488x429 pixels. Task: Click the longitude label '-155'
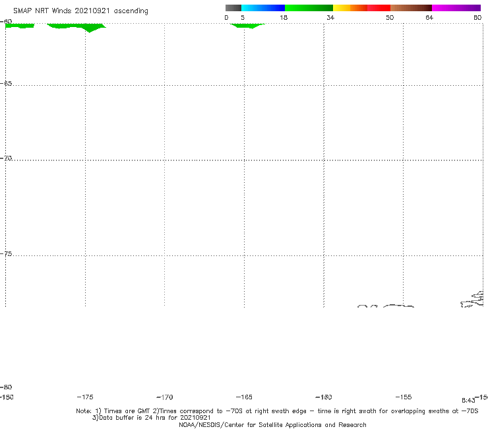coord(404,397)
